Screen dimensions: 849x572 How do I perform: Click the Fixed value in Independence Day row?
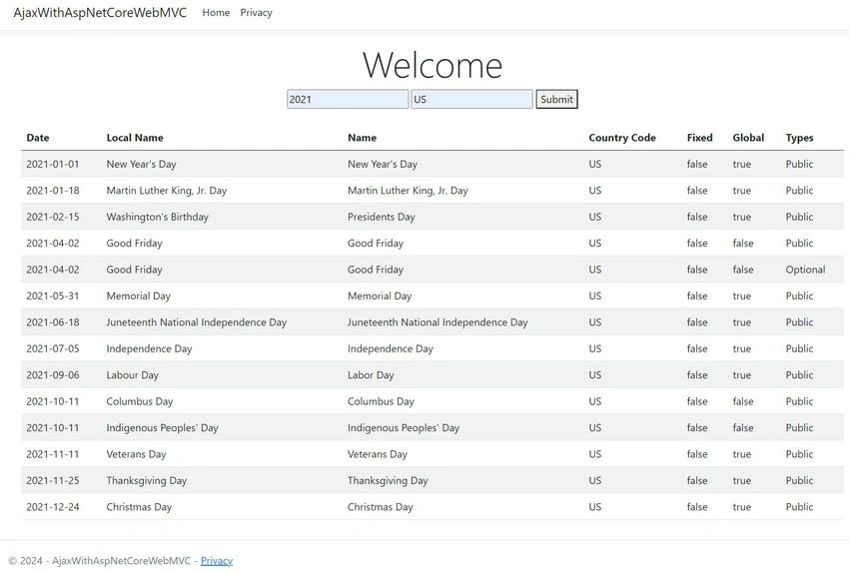pos(697,349)
